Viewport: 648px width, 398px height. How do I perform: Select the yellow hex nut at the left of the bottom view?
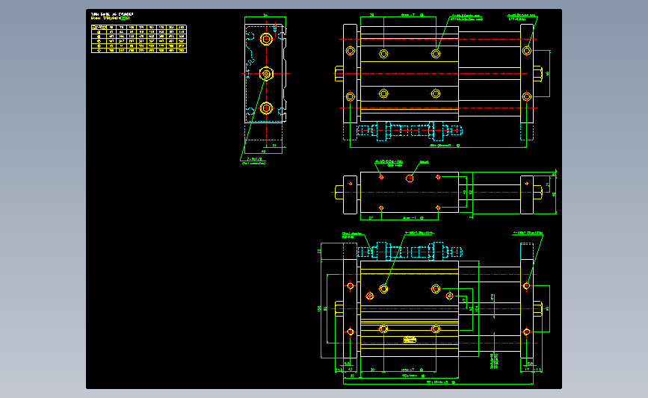339,309
